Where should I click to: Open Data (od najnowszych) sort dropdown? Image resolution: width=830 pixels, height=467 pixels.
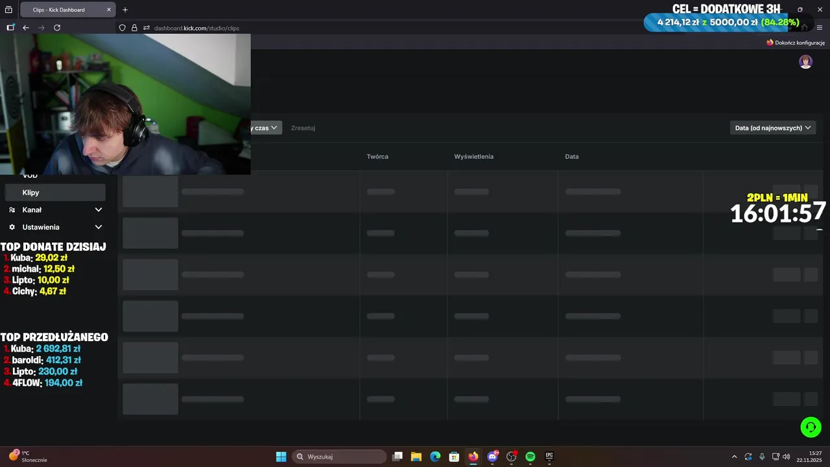(x=773, y=128)
